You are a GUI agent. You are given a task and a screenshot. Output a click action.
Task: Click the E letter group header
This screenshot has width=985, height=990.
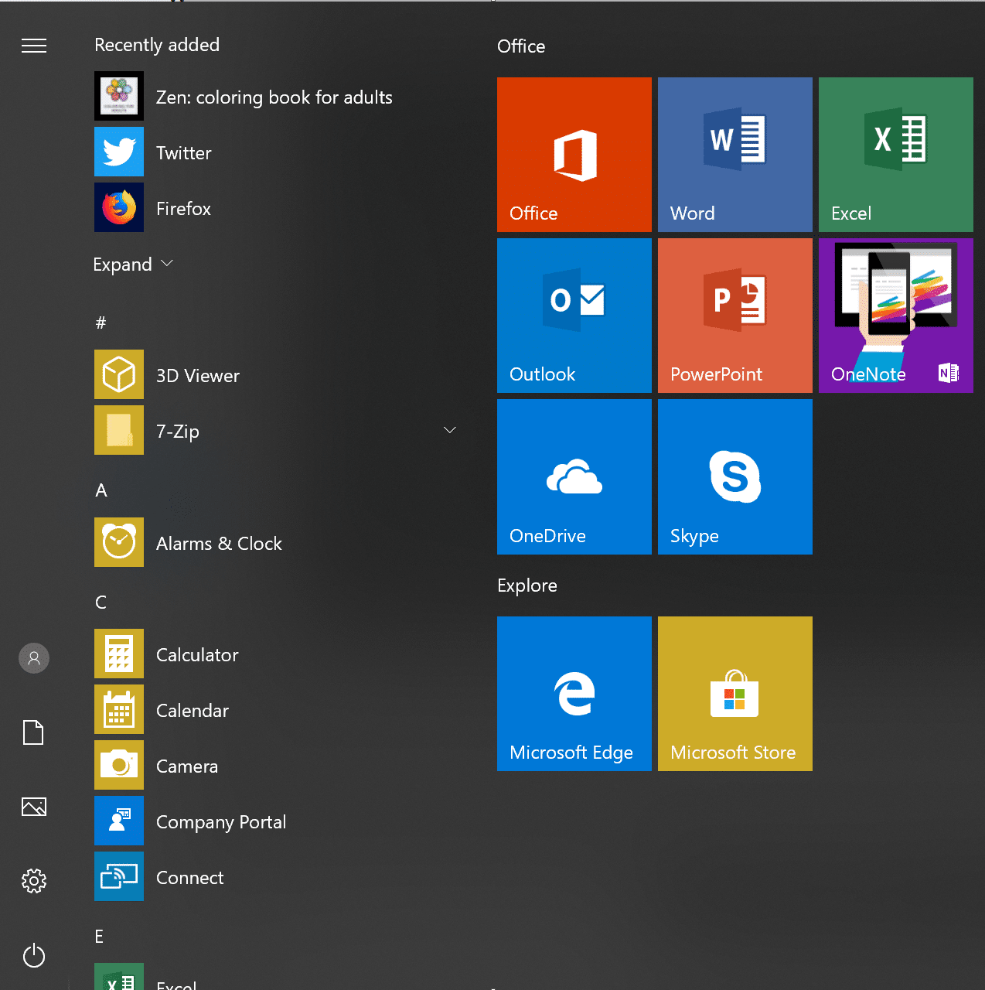pos(99,937)
